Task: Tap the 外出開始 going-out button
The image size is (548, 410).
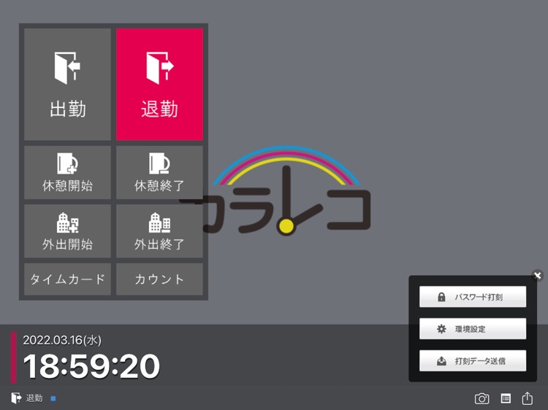Action: point(67,231)
